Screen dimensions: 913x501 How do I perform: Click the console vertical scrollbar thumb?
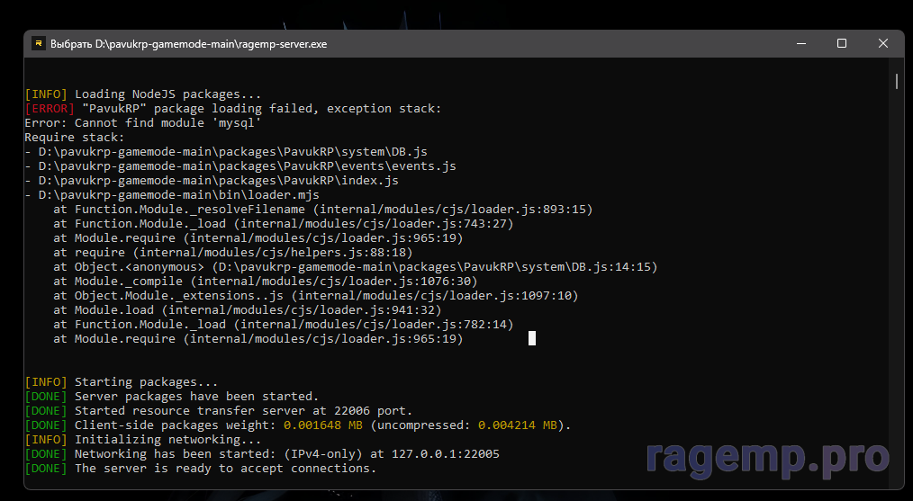tap(897, 82)
